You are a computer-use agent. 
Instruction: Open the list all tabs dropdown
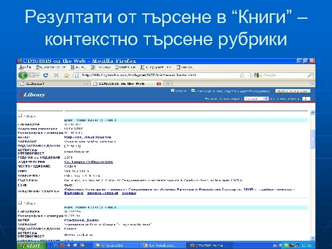pyautogui.click(x=313, y=83)
